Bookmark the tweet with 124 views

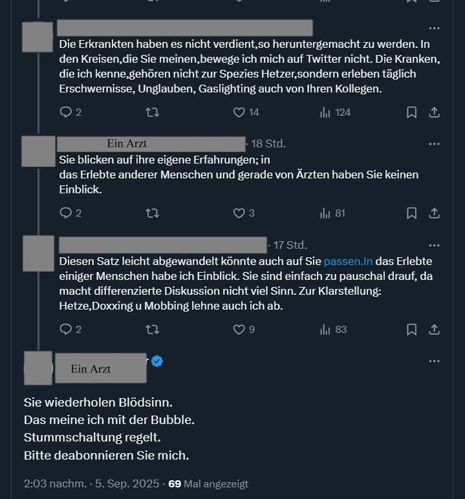[411, 112]
